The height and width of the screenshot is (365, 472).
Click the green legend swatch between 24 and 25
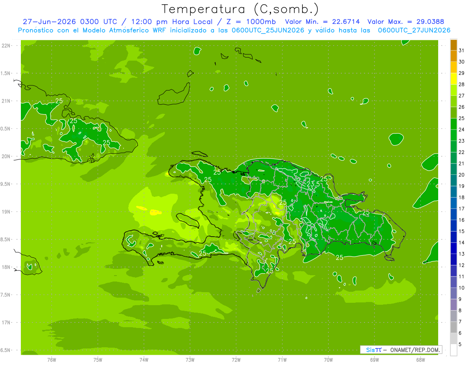click(x=454, y=124)
